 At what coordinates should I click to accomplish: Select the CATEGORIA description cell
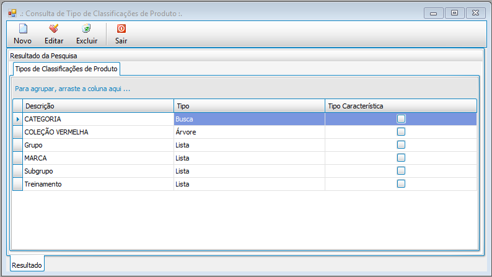(x=98, y=119)
